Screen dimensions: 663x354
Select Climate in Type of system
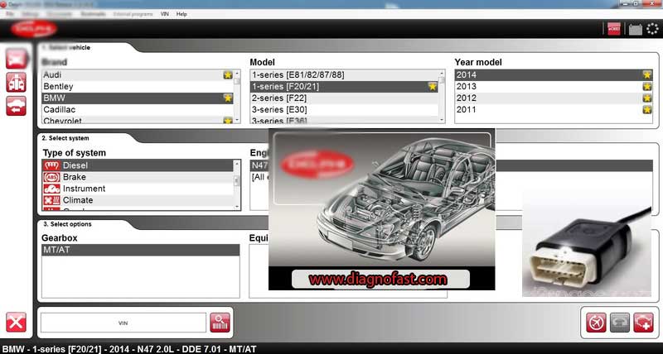click(138, 200)
